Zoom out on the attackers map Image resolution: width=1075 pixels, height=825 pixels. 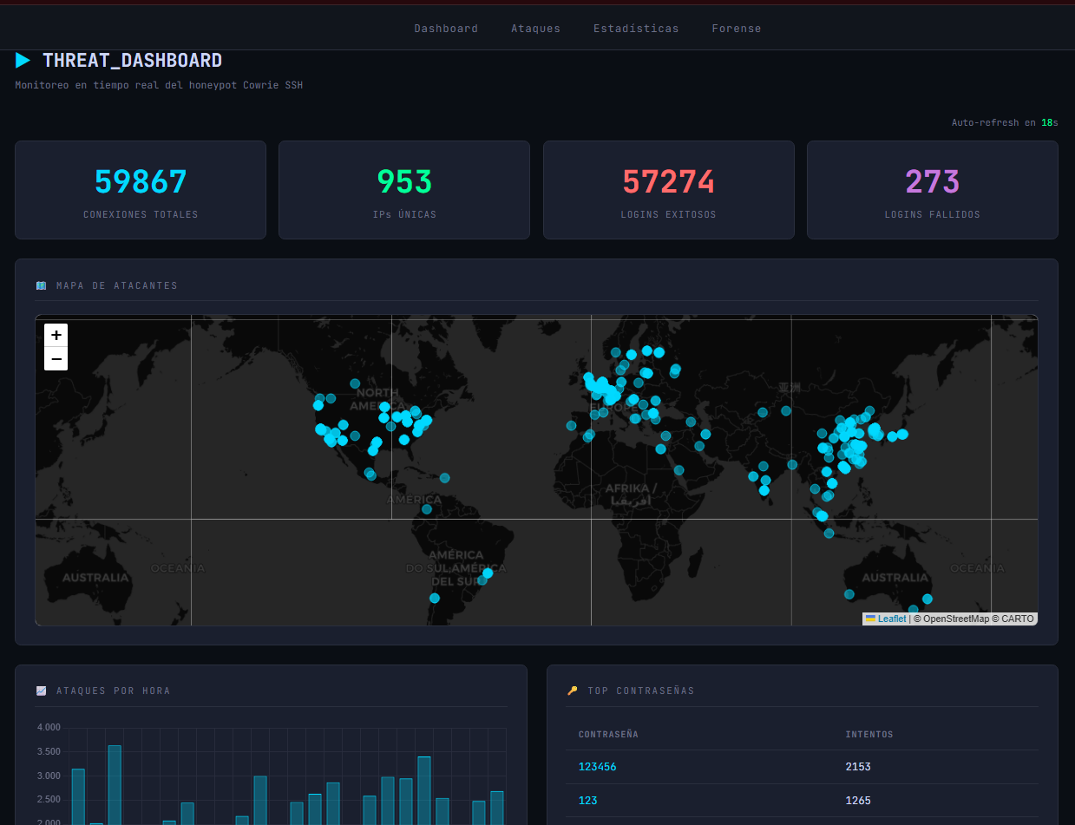click(x=56, y=359)
